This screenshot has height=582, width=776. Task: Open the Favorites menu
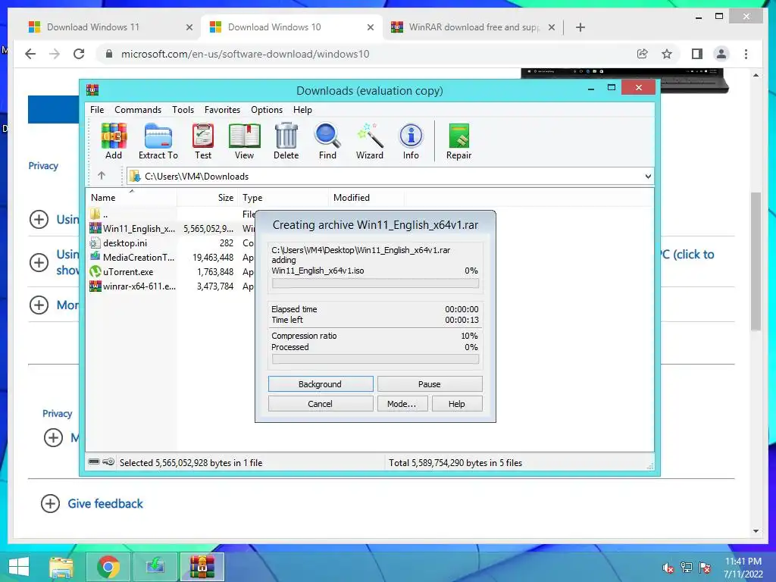[222, 109]
